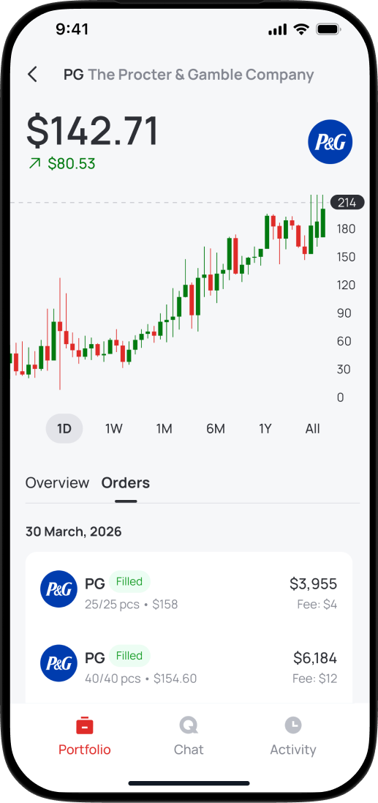Choose the 6M chart range
This screenshot has height=803, width=378.
216,429
